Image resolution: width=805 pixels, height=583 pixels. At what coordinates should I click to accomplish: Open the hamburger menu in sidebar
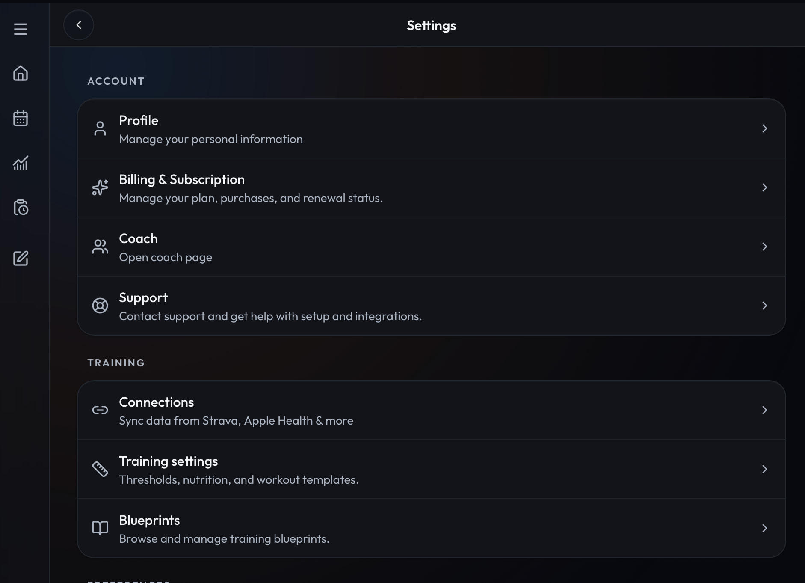click(x=20, y=29)
